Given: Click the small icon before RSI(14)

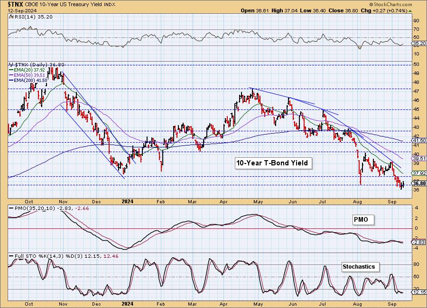Looking at the screenshot, I should pyautogui.click(x=11, y=17).
